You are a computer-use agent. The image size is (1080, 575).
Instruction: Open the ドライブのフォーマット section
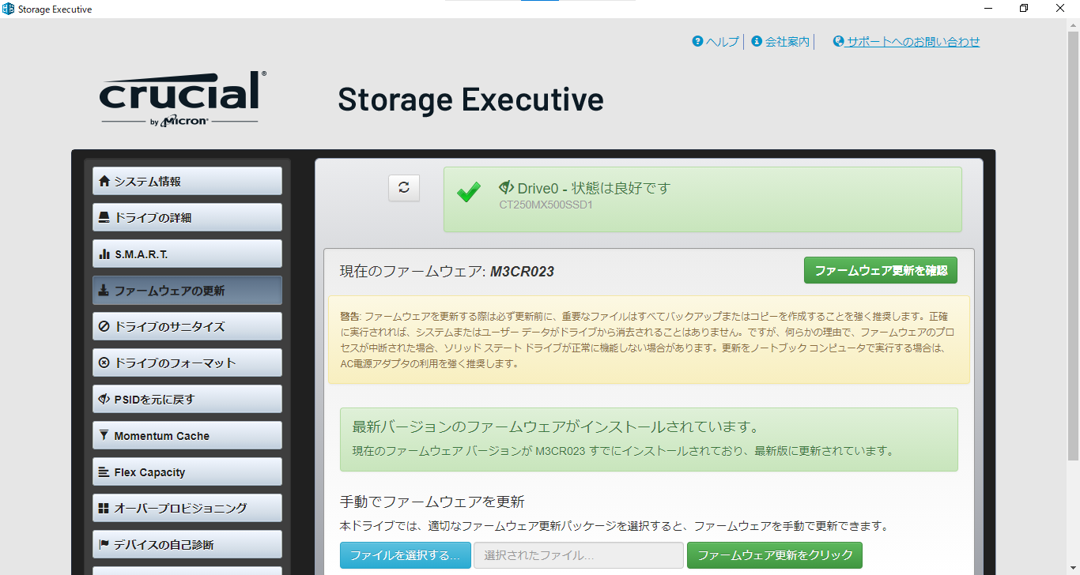[x=187, y=363]
